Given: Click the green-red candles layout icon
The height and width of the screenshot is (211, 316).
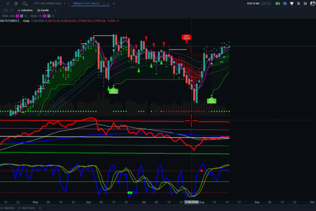Looking at the screenshot, I should coord(278,4).
